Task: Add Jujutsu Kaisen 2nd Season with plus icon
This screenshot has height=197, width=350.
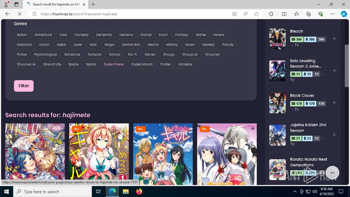Action: point(334,135)
